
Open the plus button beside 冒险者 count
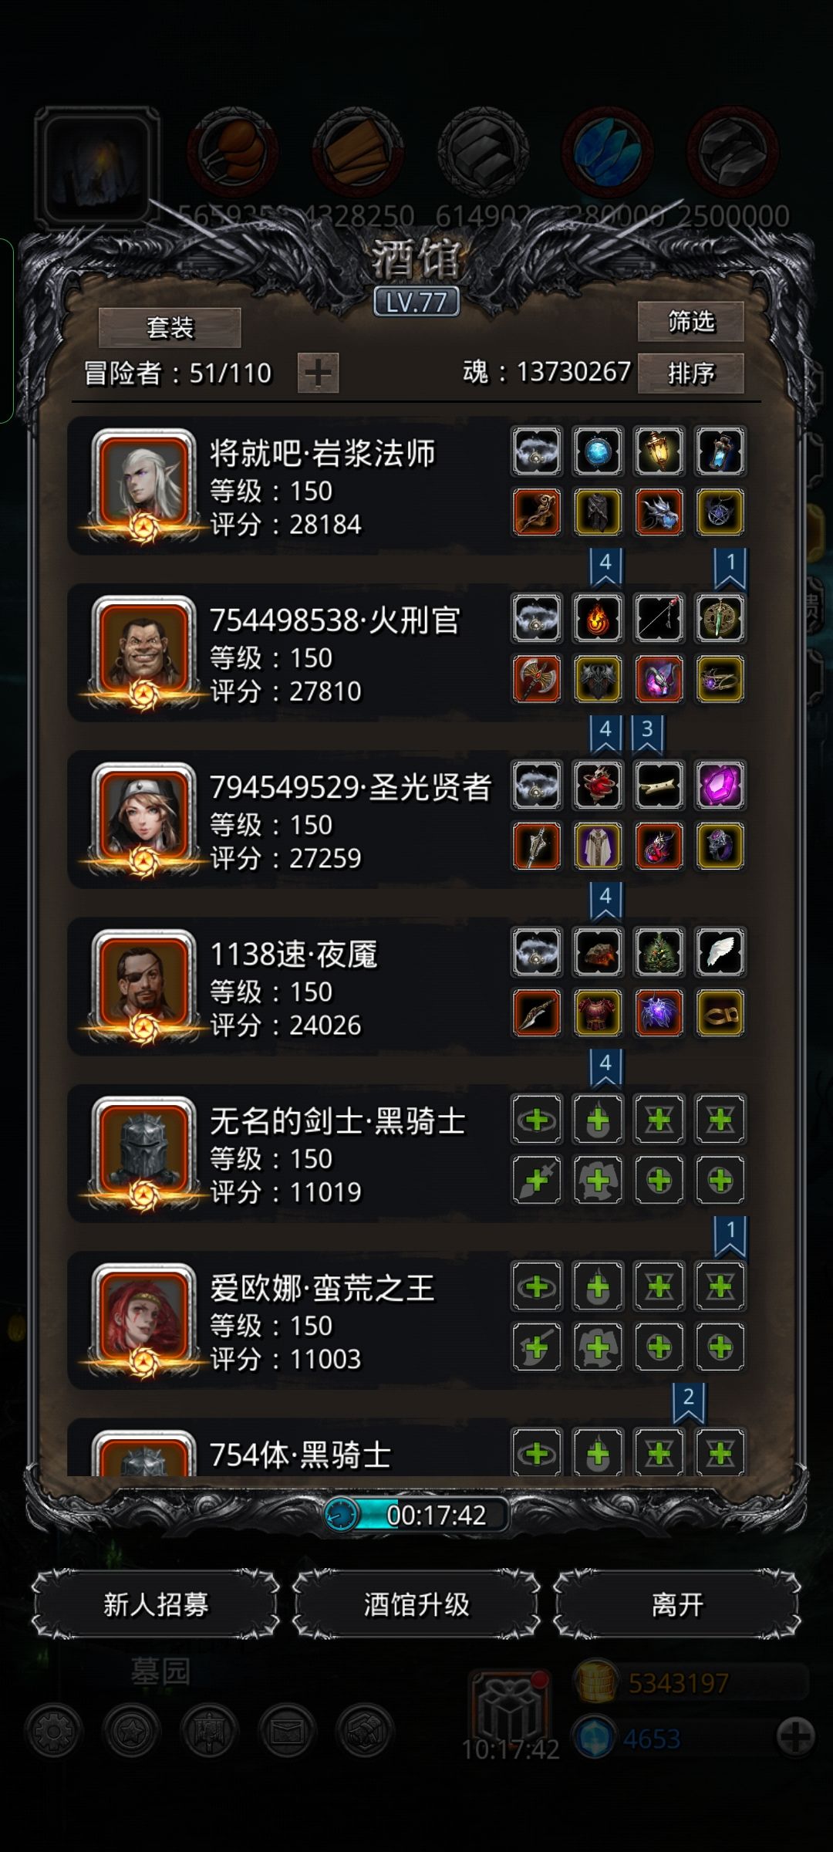click(x=318, y=373)
